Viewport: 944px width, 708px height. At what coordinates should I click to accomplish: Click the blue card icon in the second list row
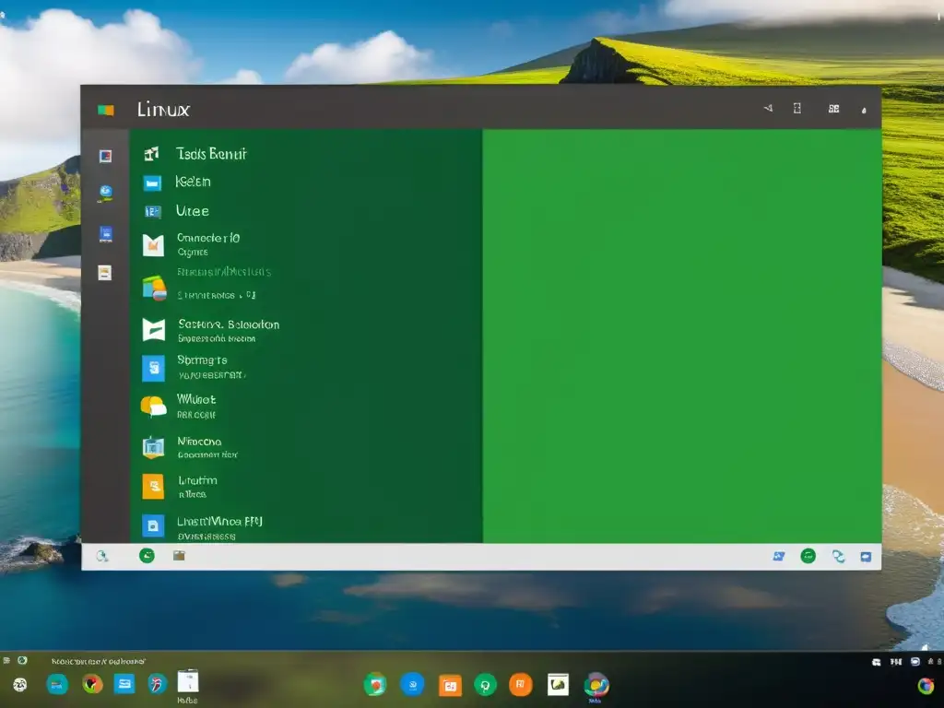tap(152, 183)
